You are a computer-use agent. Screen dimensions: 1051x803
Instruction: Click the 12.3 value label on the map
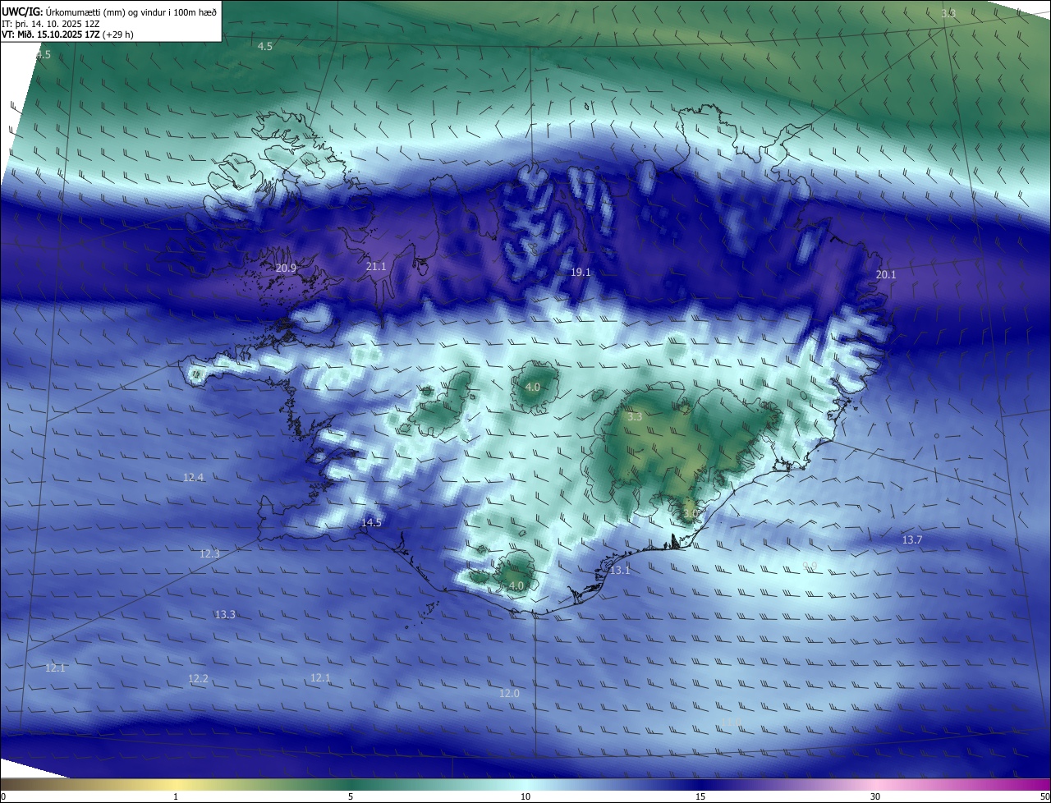click(x=209, y=553)
